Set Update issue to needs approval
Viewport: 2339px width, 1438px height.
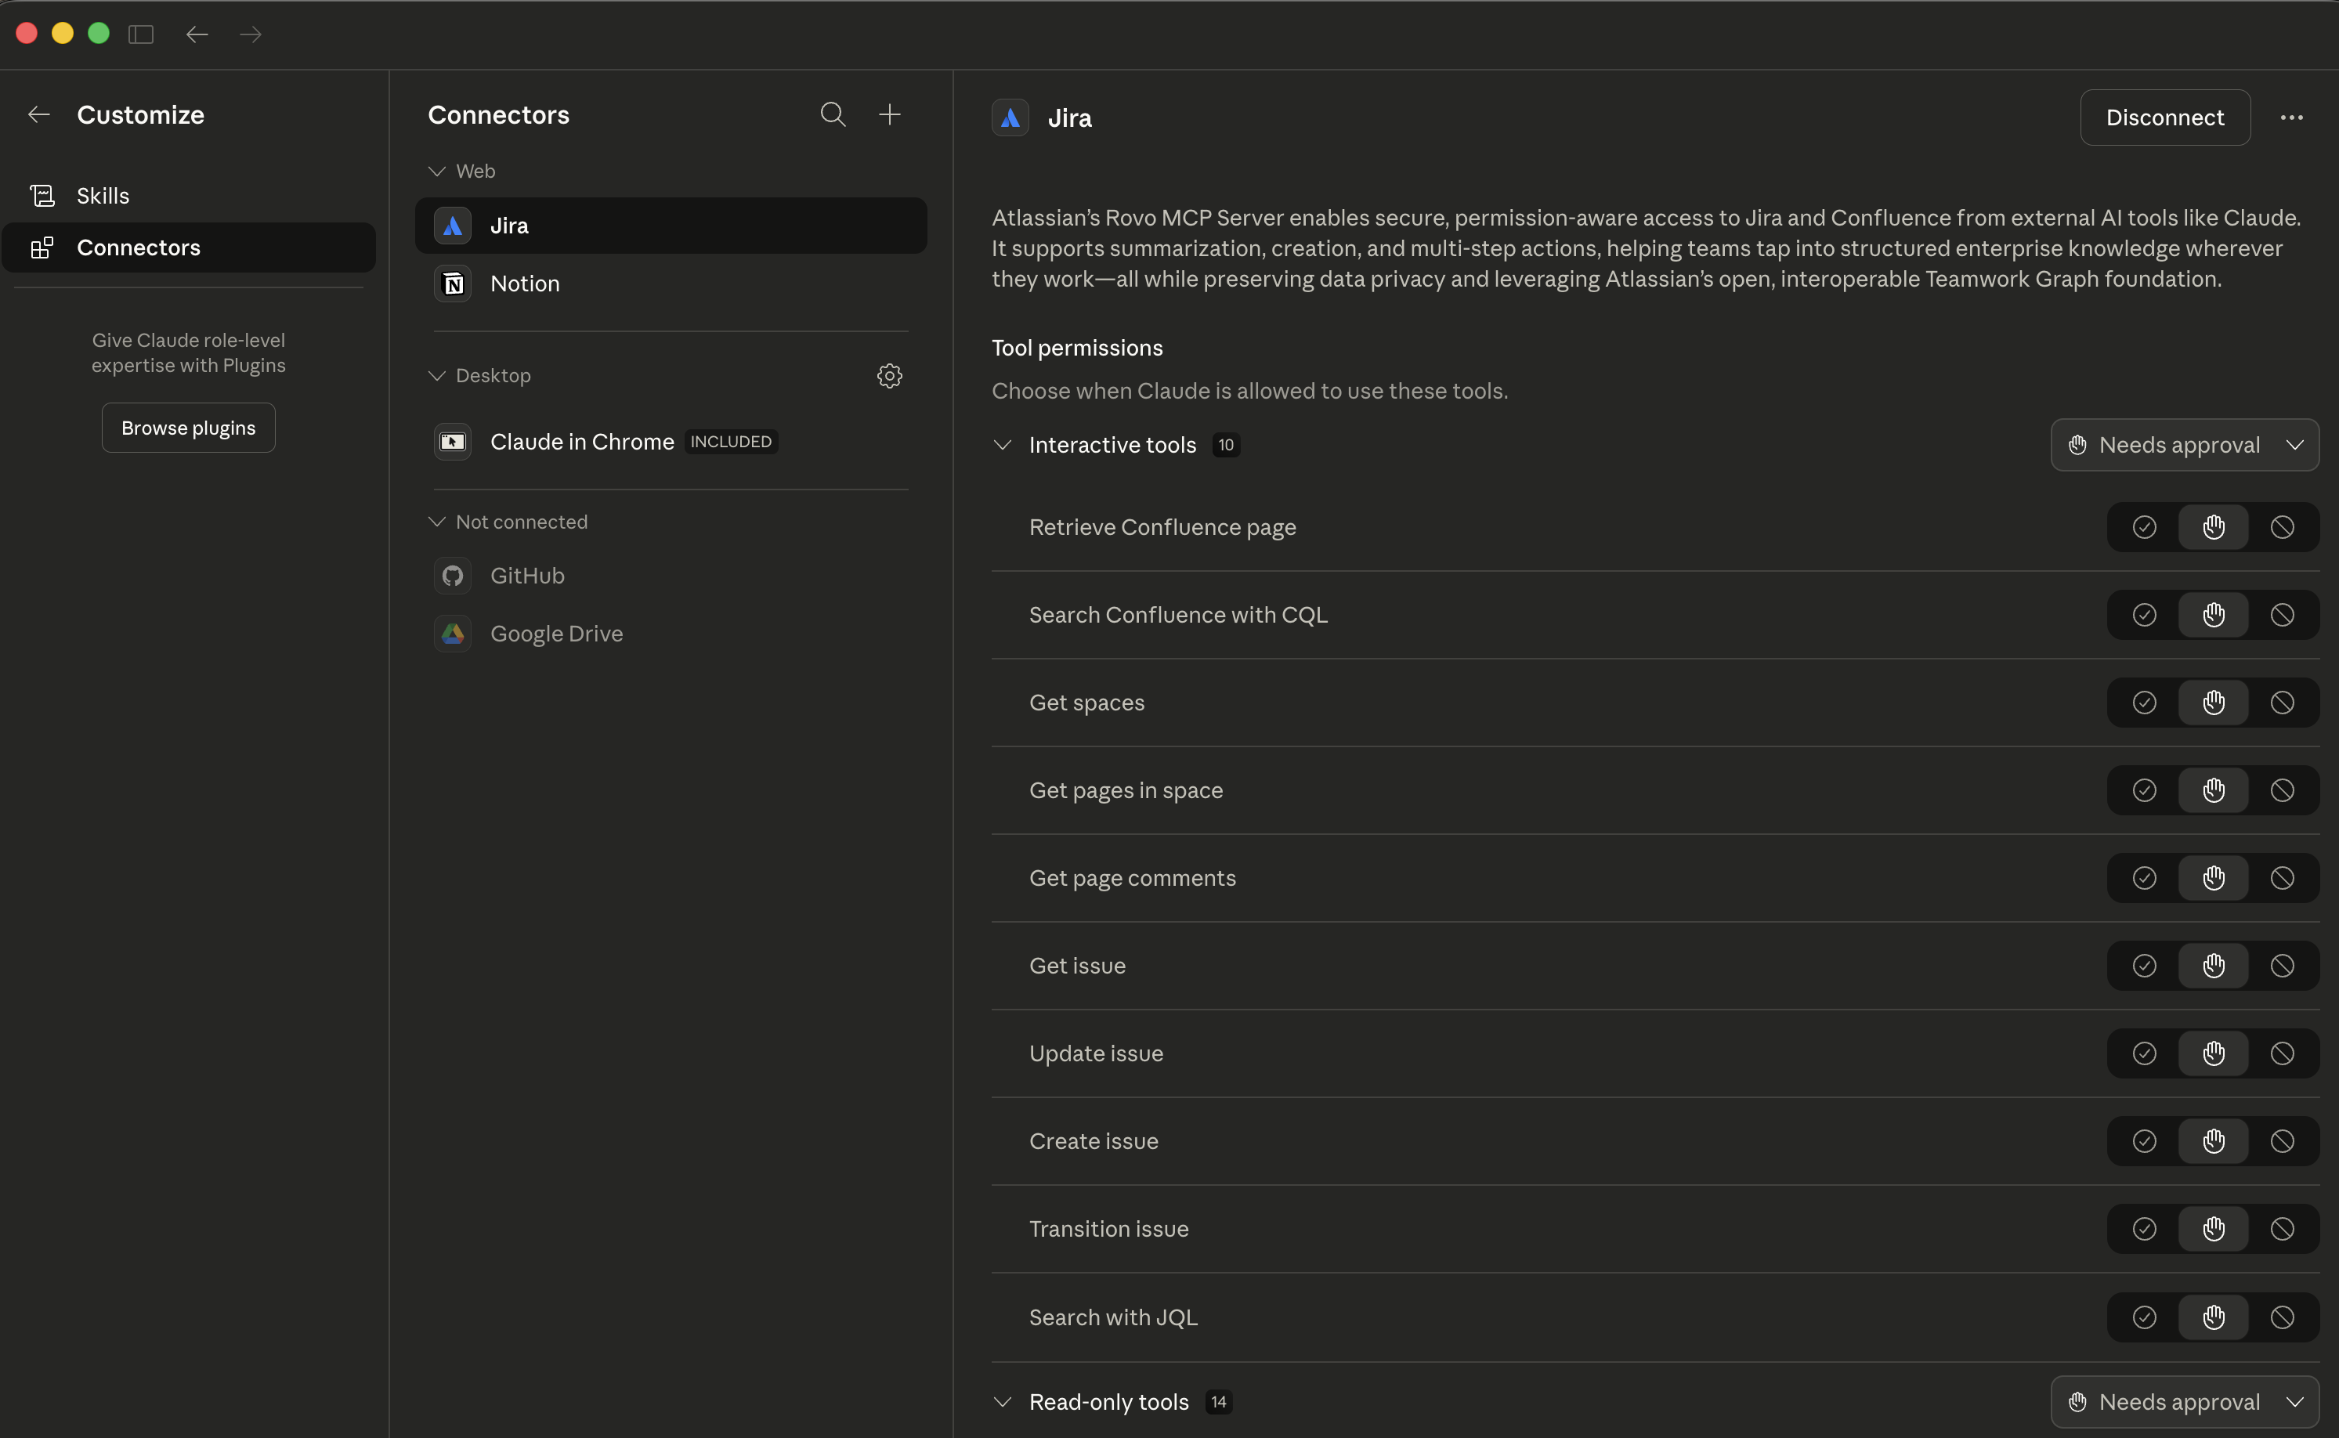tap(2214, 1053)
